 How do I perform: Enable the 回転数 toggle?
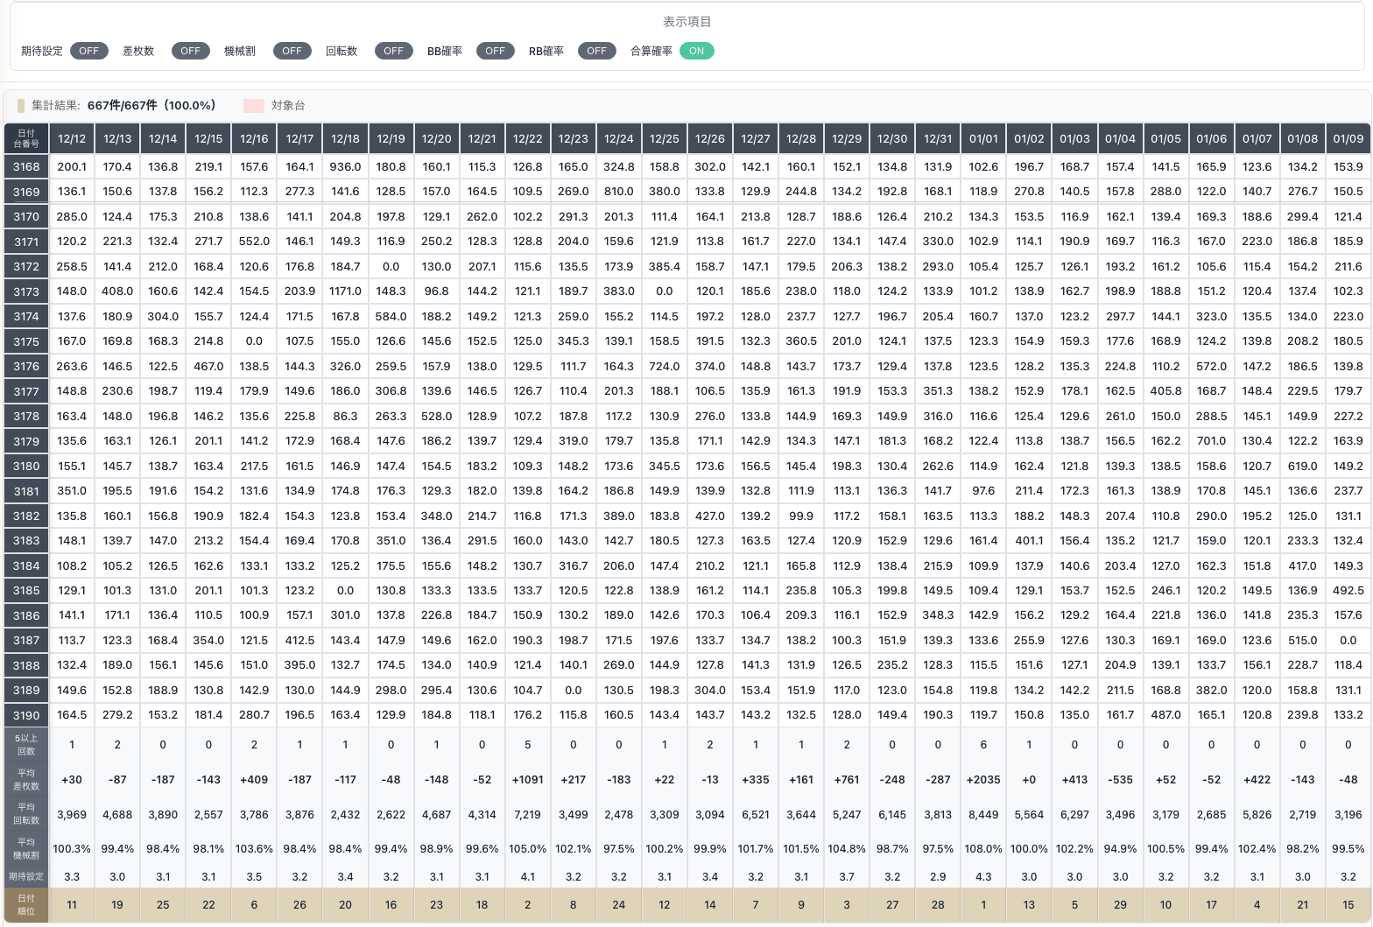pos(393,51)
